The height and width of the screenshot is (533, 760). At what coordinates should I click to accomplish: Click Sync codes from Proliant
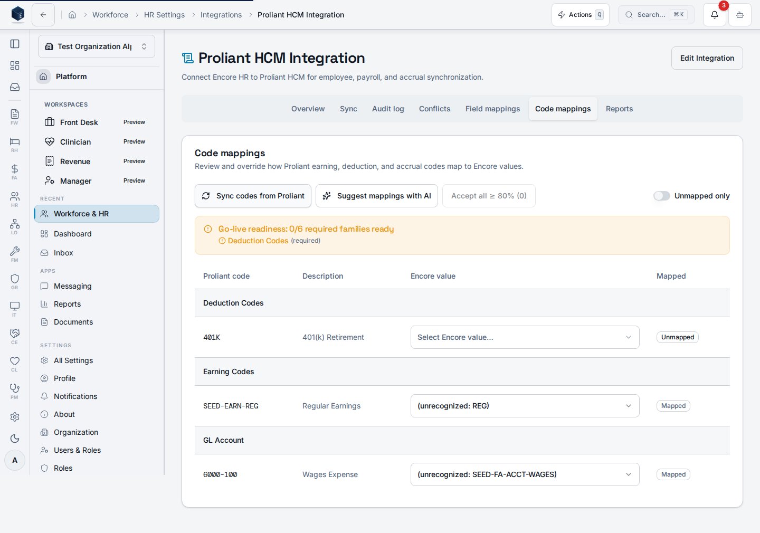(253, 196)
